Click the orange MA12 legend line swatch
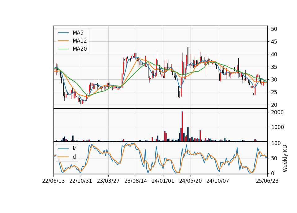The height and width of the screenshot is (213, 297). [63, 41]
